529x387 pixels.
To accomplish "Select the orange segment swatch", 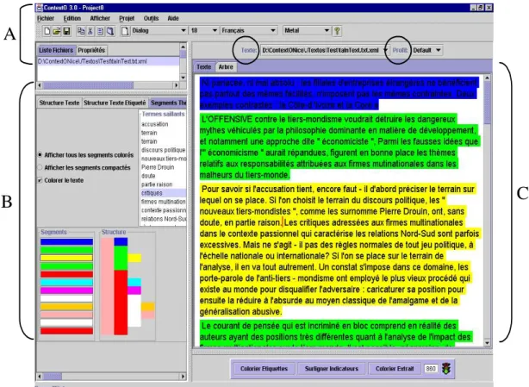I will pyautogui.click(x=66, y=307).
